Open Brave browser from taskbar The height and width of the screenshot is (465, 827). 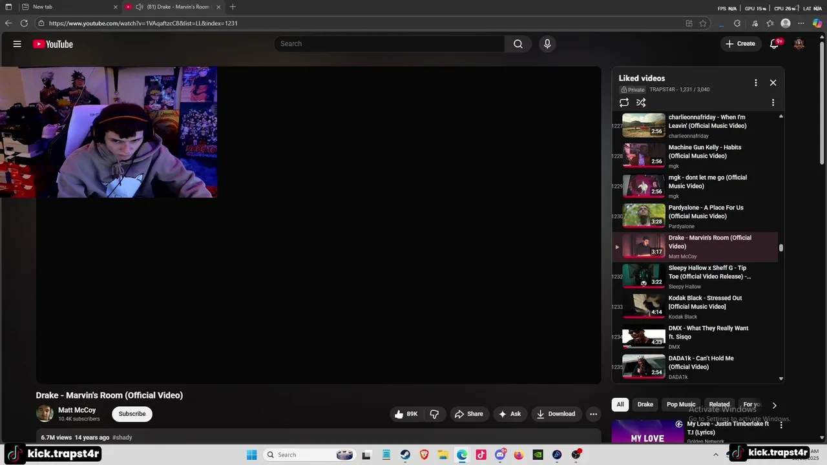(x=424, y=455)
